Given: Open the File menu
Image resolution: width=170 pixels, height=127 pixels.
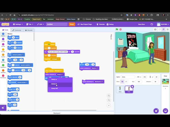Looking at the screenshot, I should pyautogui.click(x=30, y=24).
